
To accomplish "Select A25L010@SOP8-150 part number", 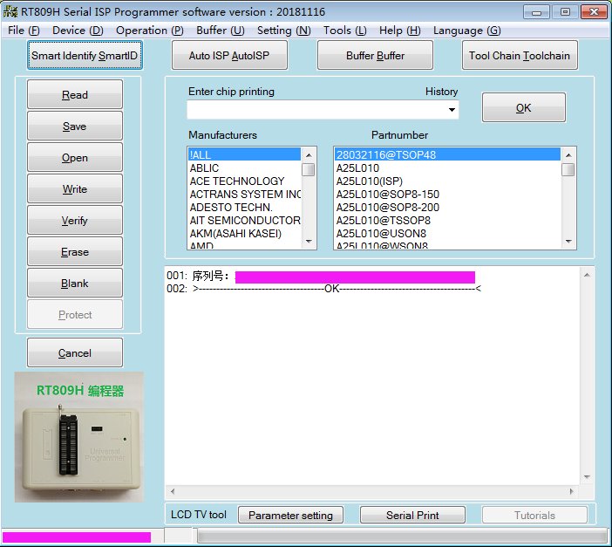I will [x=447, y=195].
